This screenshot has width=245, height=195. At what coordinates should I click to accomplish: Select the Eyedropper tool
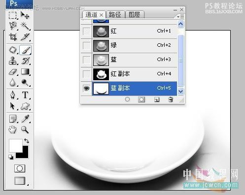click(x=25, y=119)
